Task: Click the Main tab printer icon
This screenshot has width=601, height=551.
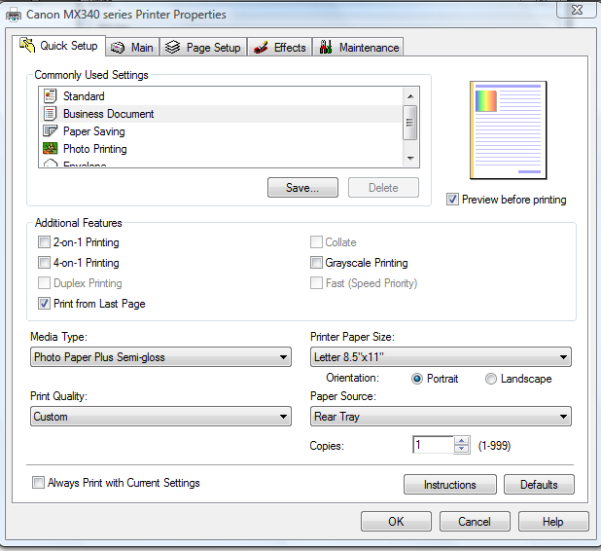Action: [x=118, y=48]
